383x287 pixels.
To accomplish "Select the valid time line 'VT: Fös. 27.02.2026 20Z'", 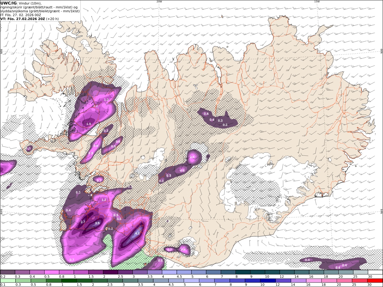I will coord(22,19).
